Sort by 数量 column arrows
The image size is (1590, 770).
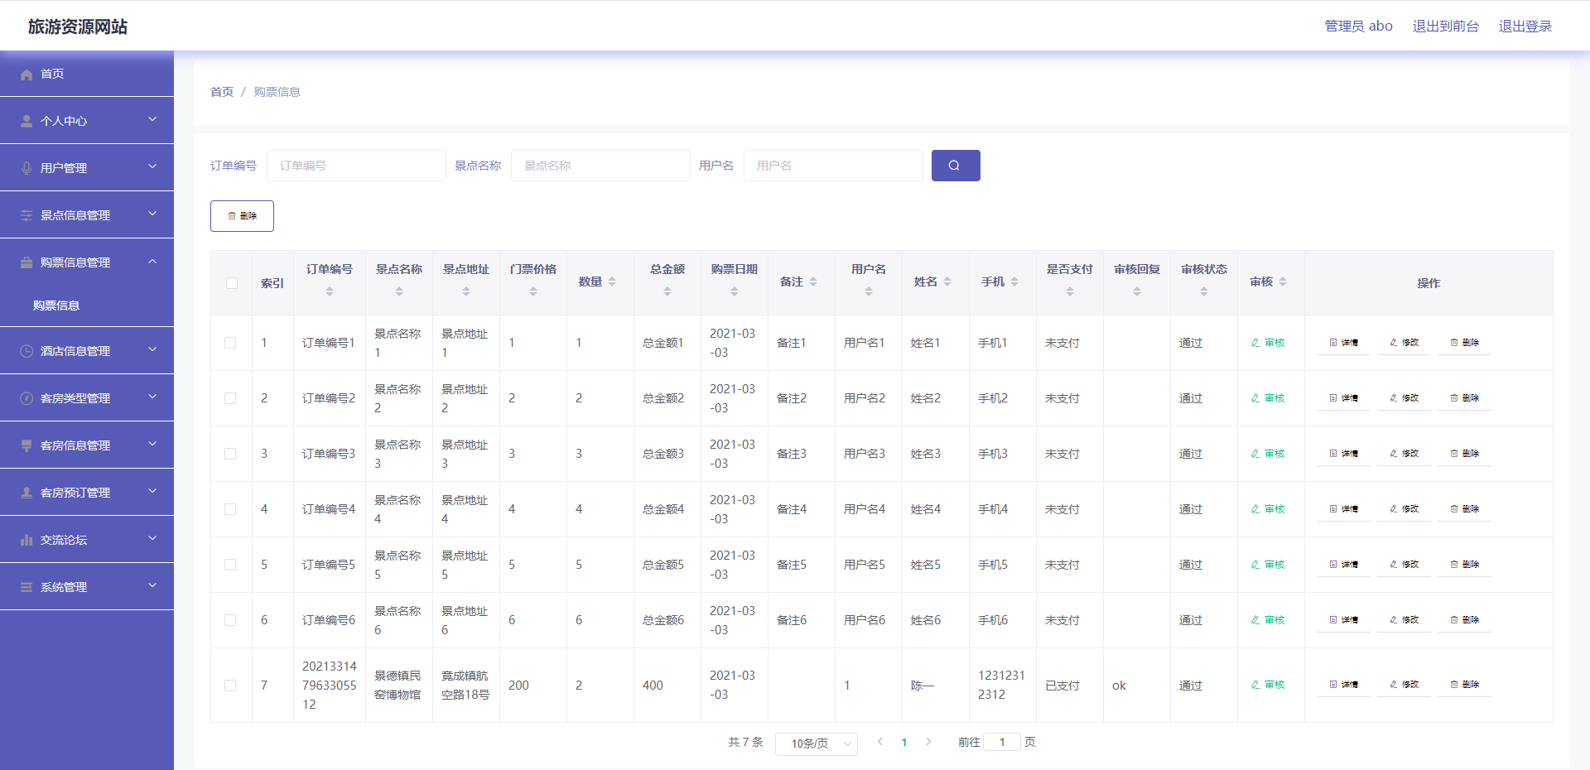tap(612, 282)
